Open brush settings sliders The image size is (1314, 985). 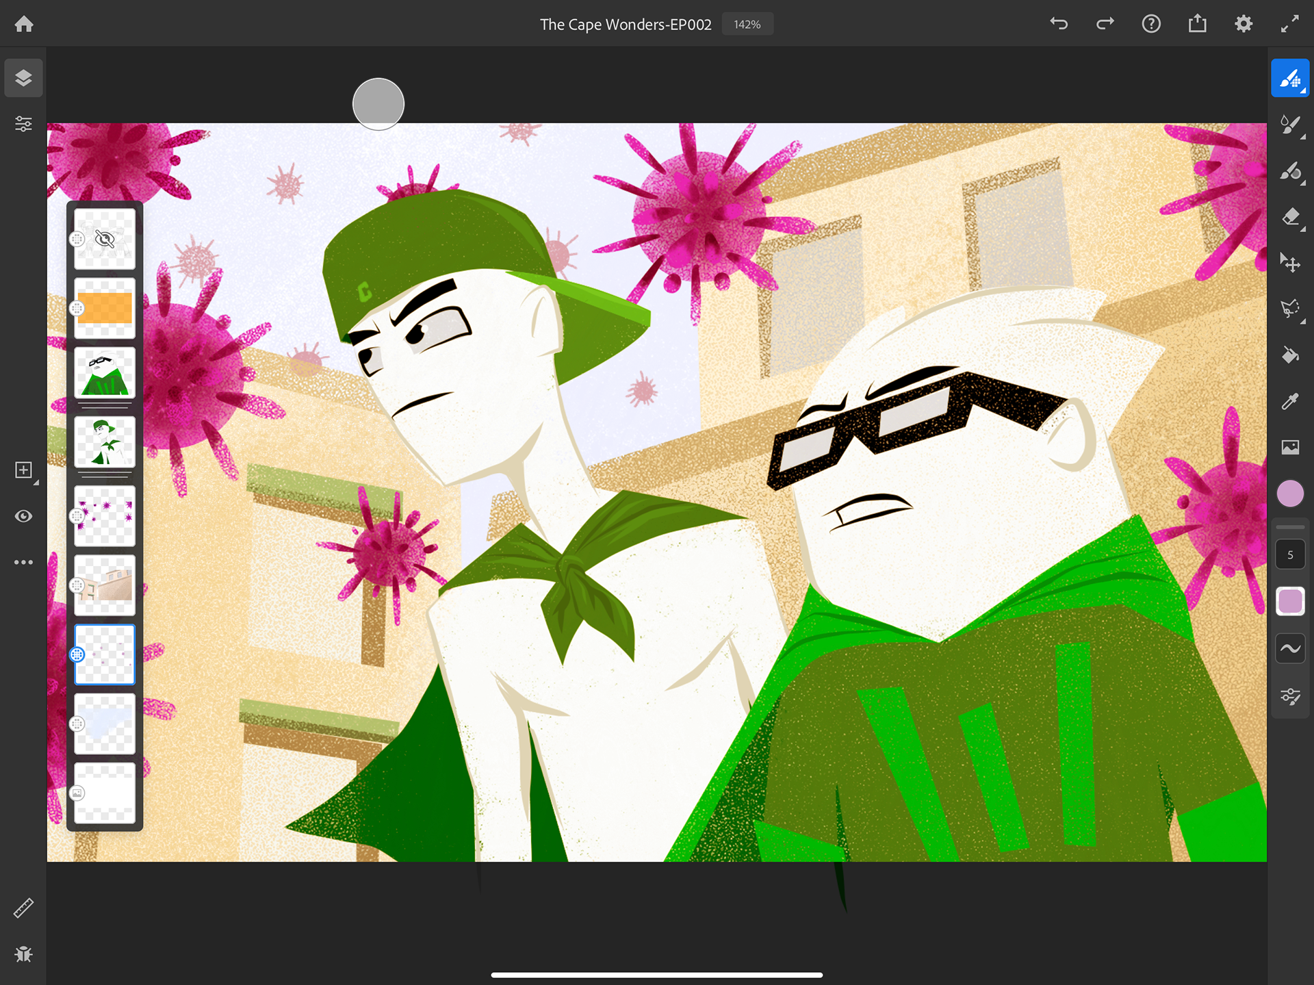click(x=1289, y=696)
